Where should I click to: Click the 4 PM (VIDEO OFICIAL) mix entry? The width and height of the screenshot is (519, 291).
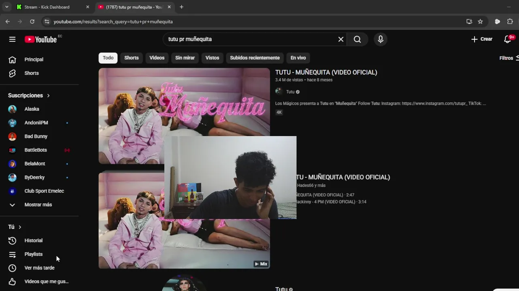pyautogui.click(x=331, y=202)
